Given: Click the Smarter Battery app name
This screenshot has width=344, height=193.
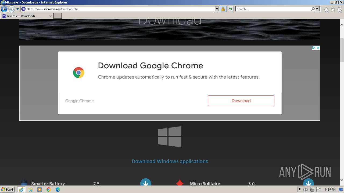Looking at the screenshot, I should (x=48, y=184).
